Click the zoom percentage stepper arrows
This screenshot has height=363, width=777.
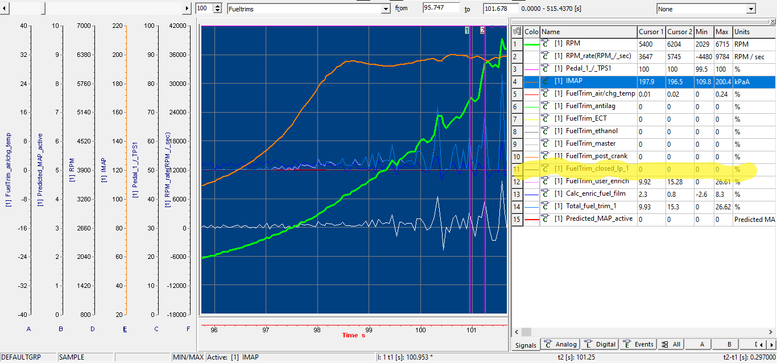(217, 9)
